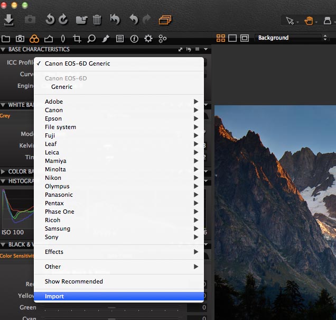Screen dimensions: 336x320
Task: Reset Base Characteristics with its undo icon
Action: click(x=189, y=50)
